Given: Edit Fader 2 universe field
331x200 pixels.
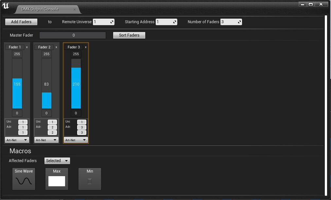Looking at the screenshot, I should pyautogui.click(x=52, y=122).
